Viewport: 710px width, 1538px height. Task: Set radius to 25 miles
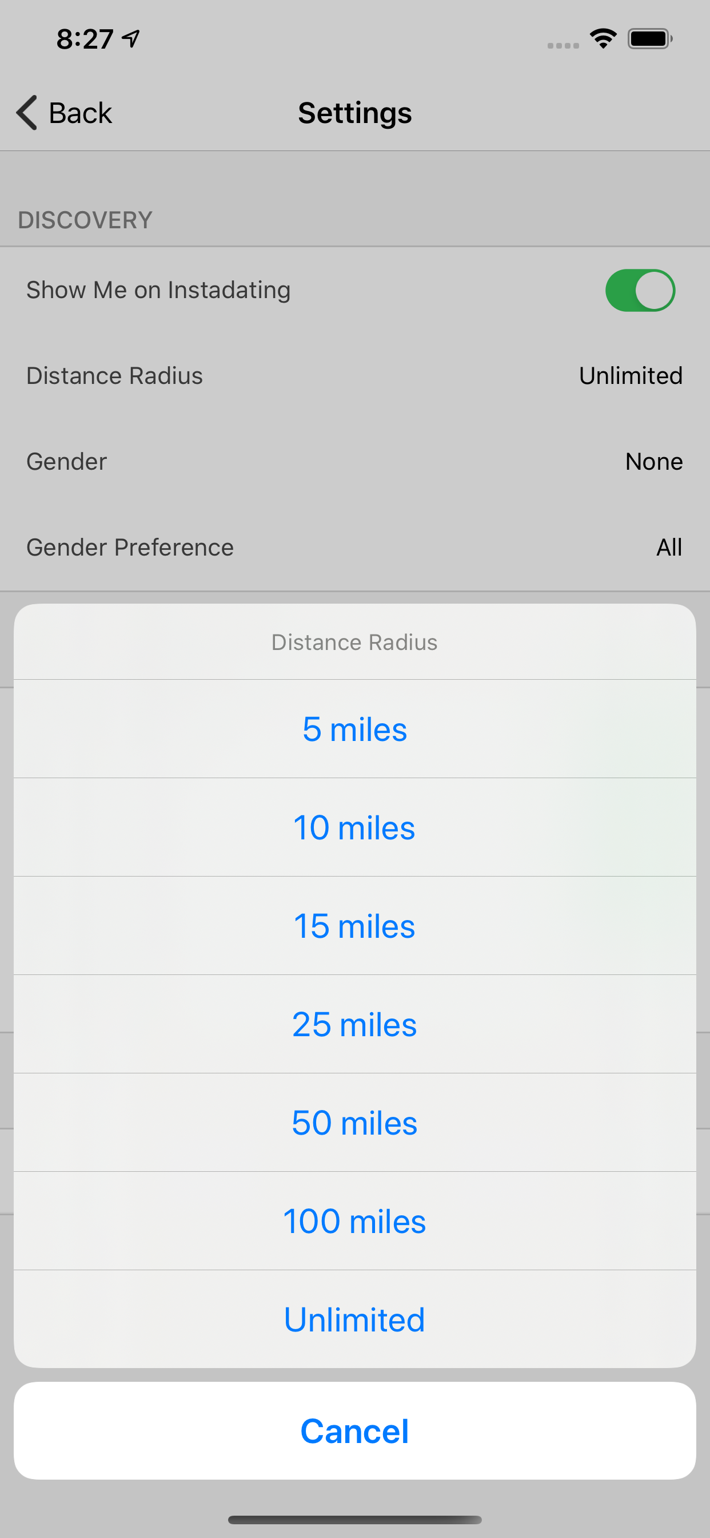[x=355, y=1025]
